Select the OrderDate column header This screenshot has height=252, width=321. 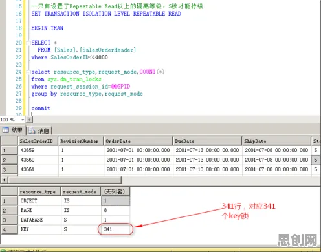pos(138,141)
